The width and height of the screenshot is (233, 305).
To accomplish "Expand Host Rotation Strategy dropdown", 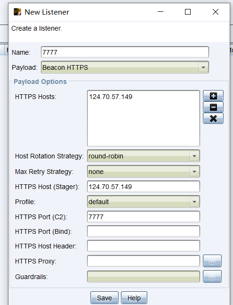I will tap(144, 156).
